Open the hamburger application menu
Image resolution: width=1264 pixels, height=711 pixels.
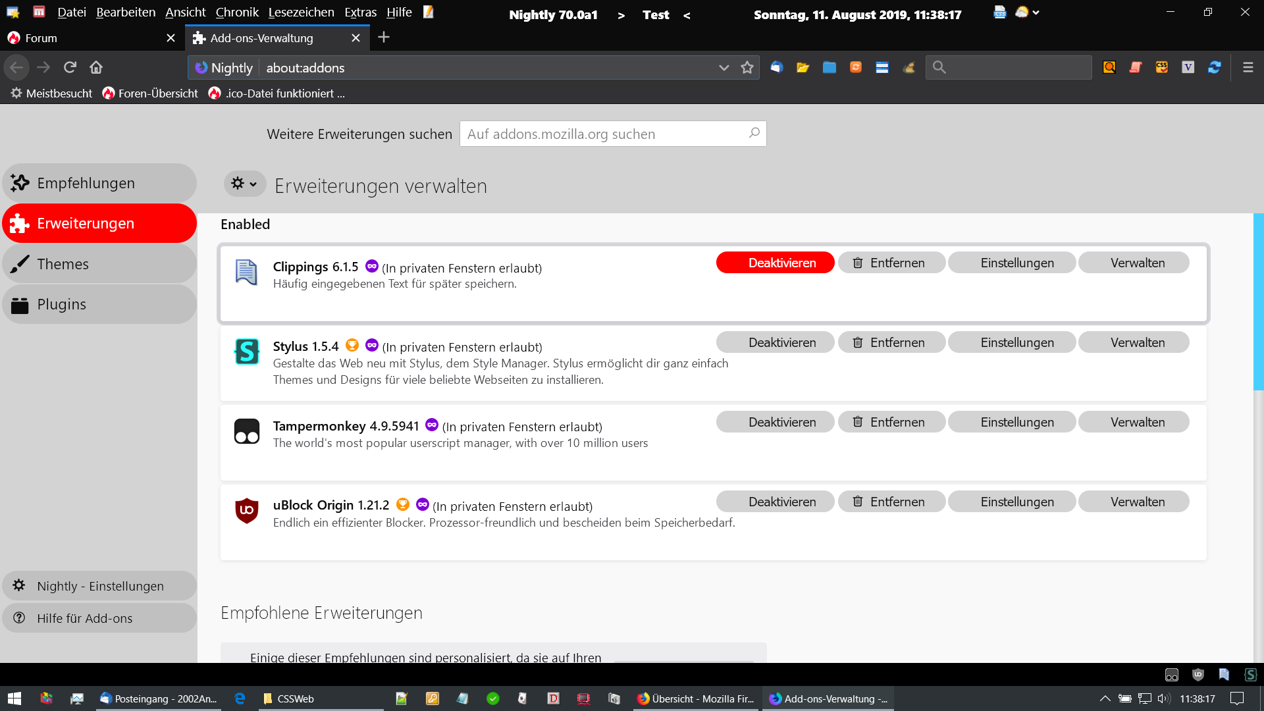[x=1248, y=67]
